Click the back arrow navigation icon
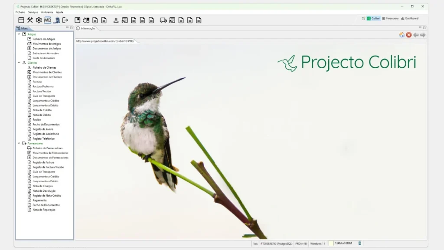The height and width of the screenshot is (250, 444). (x=416, y=35)
